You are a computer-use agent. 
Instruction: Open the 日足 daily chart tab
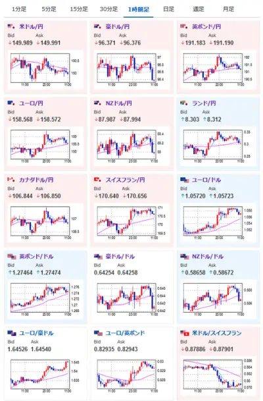point(168,9)
